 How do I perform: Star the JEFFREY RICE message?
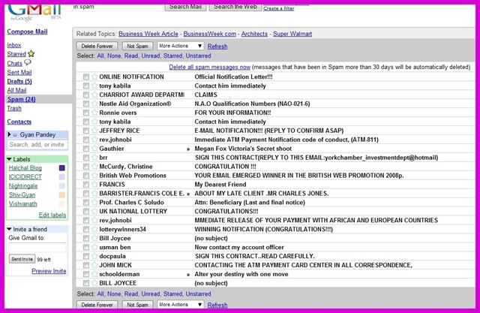[x=94, y=131]
